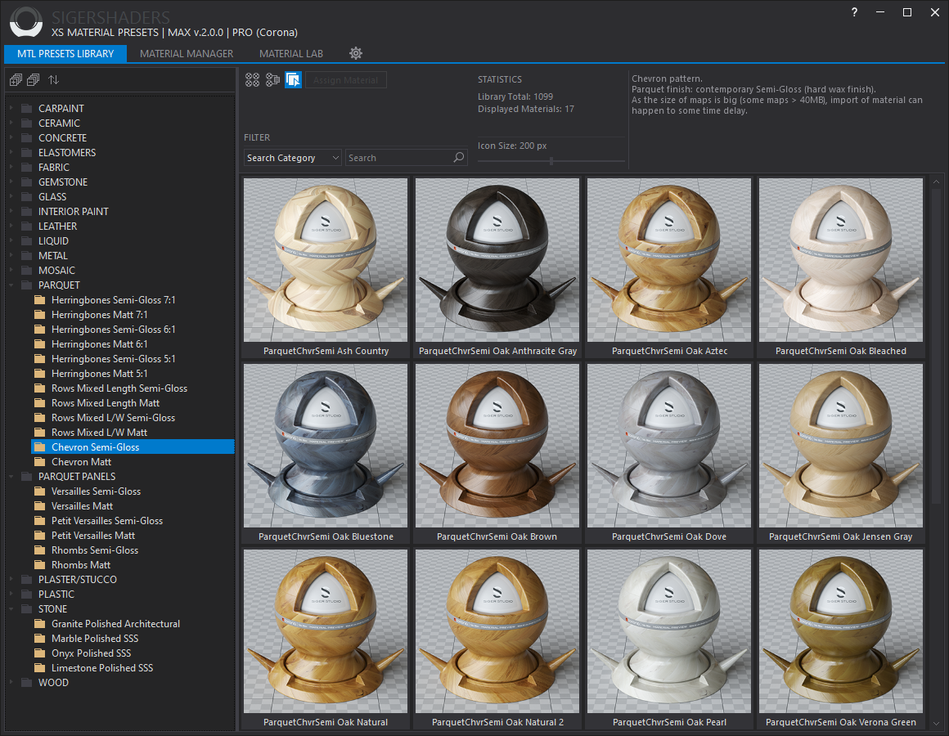Select ParquetChvrSemi Oak Bleached thumbnail

841,260
